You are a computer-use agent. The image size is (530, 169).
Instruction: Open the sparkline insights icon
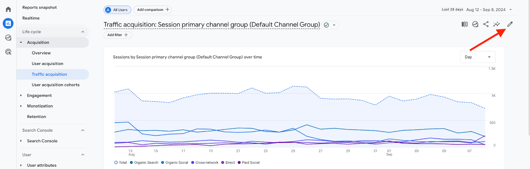pos(496,24)
